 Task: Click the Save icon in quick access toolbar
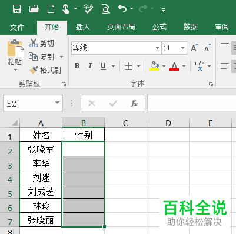[x=17, y=9]
